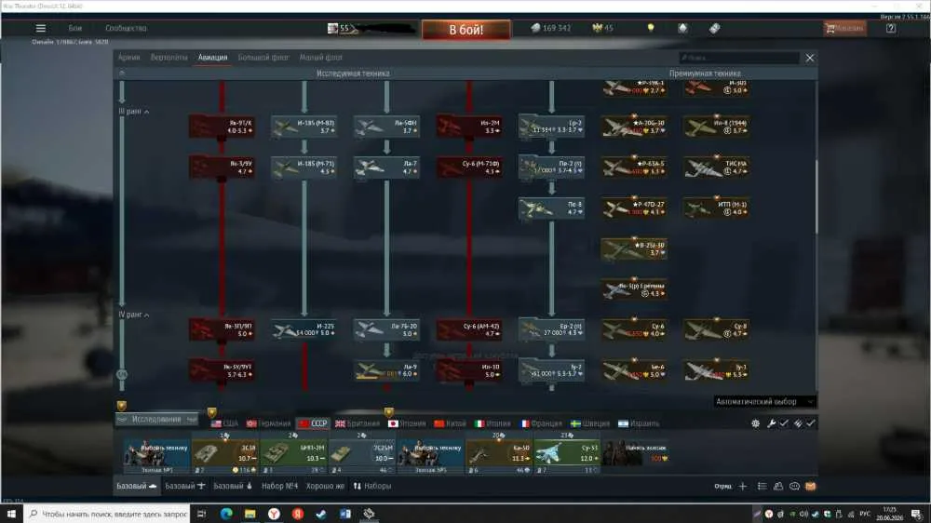
Task: Switch to the Малый флот tab
Action: tap(320, 58)
